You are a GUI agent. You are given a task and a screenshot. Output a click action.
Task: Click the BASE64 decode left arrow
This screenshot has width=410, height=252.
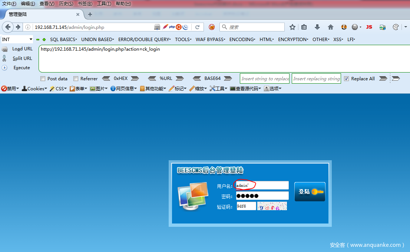197,78
